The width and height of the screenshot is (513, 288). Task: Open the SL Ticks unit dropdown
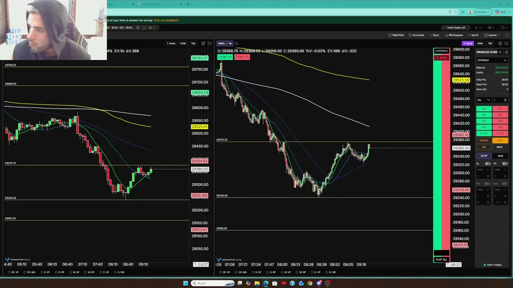click(483, 170)
